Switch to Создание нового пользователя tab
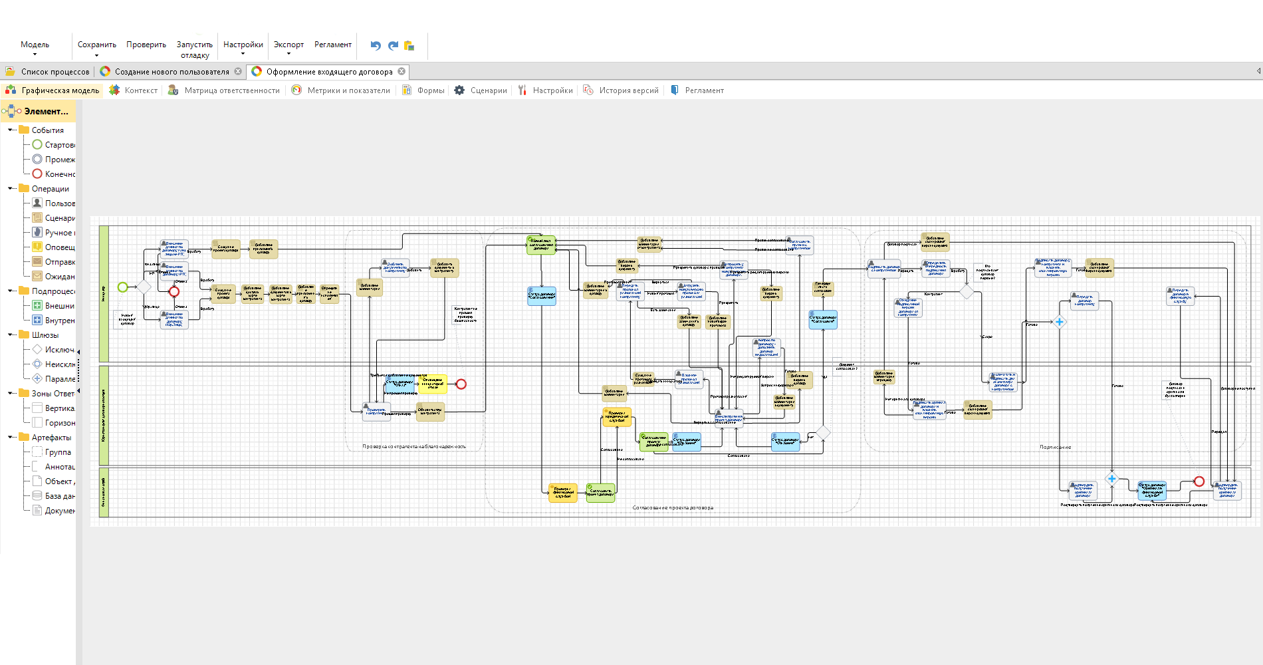The height and width of the screenshot is (665, 1263). coord(172,71)
